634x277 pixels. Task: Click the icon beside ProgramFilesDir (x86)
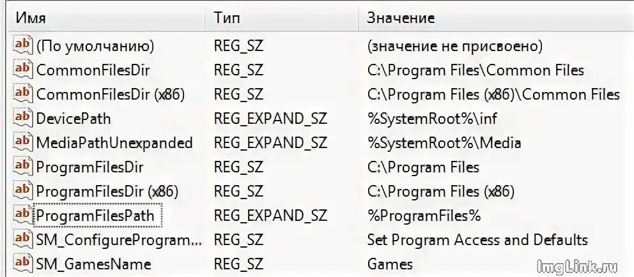coord(22,190)
